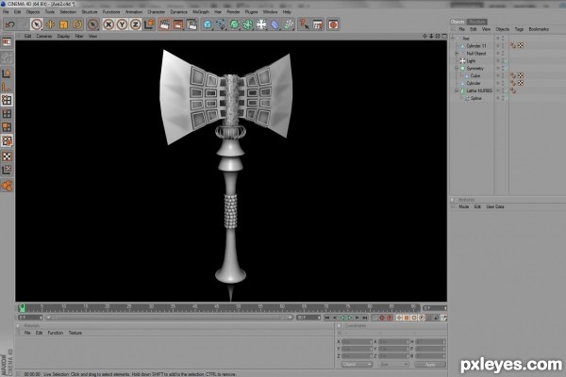The width and height of the screenshot is (566, 377).
Task: Open the MoGraph menu
Action: [201, 12]
